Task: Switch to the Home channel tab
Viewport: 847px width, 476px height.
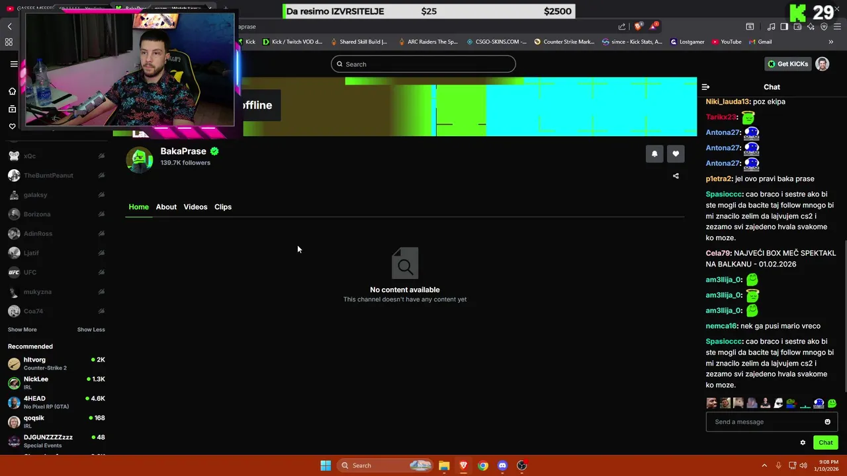Action: tap(138, 207)
